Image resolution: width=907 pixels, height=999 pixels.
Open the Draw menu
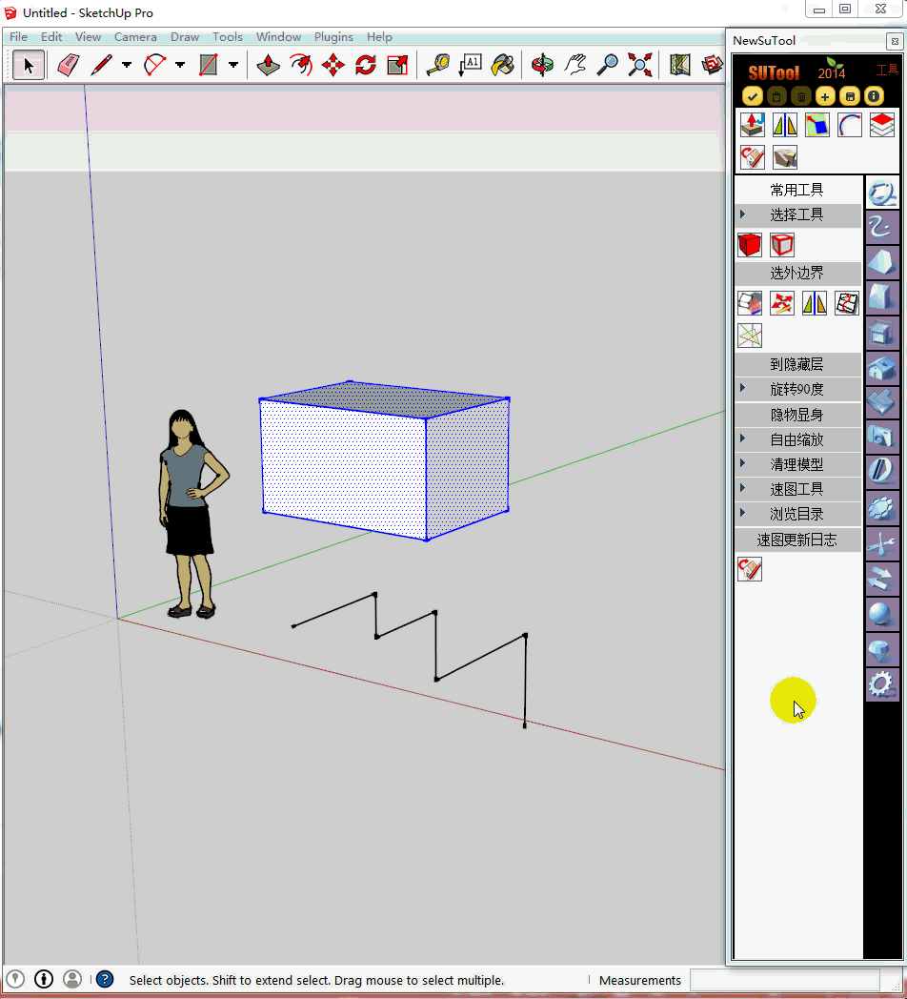tap(185, 37)
